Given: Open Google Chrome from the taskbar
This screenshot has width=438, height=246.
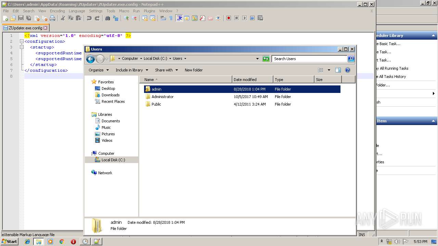Looking at the screenshot, I should [x=62, y=242].
